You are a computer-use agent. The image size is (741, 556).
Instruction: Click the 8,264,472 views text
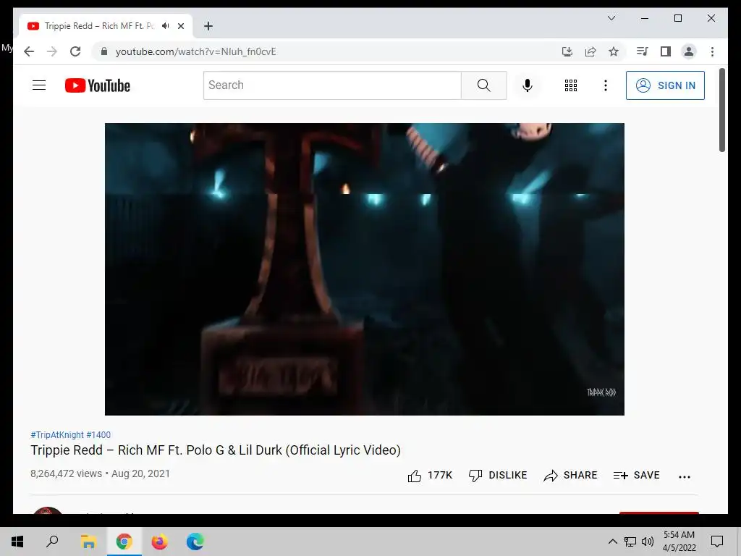[x=66, y=473]
